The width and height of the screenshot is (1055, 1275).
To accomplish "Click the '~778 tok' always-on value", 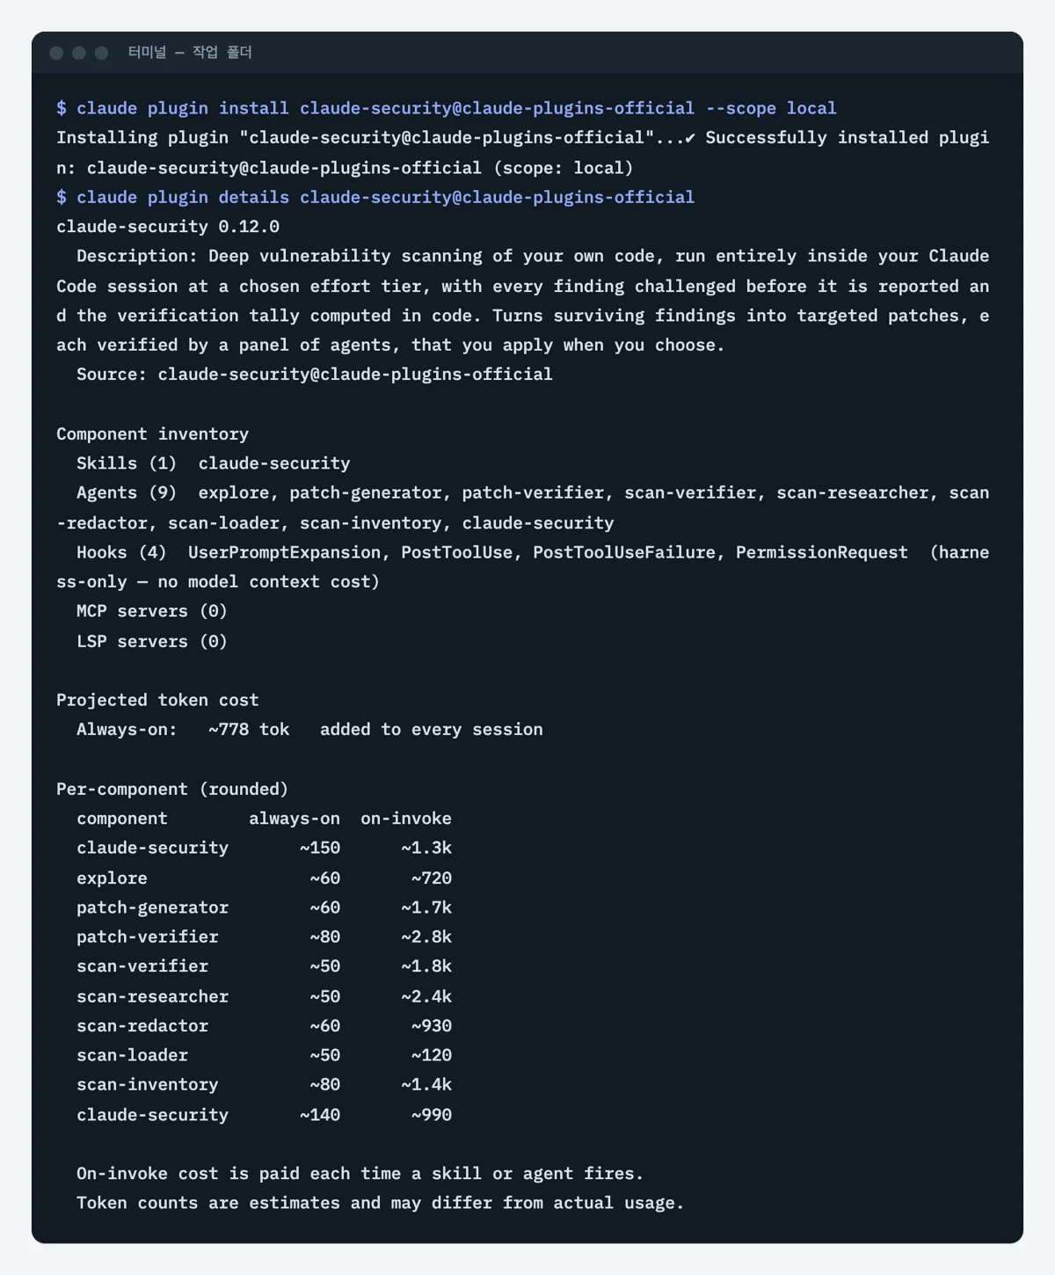I will 249,730.
